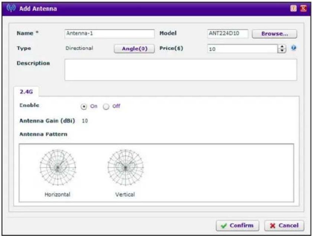Click the Horizontal caption text

pos(57,194)
